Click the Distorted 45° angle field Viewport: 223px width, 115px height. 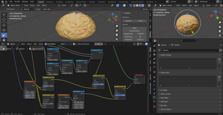140,37
